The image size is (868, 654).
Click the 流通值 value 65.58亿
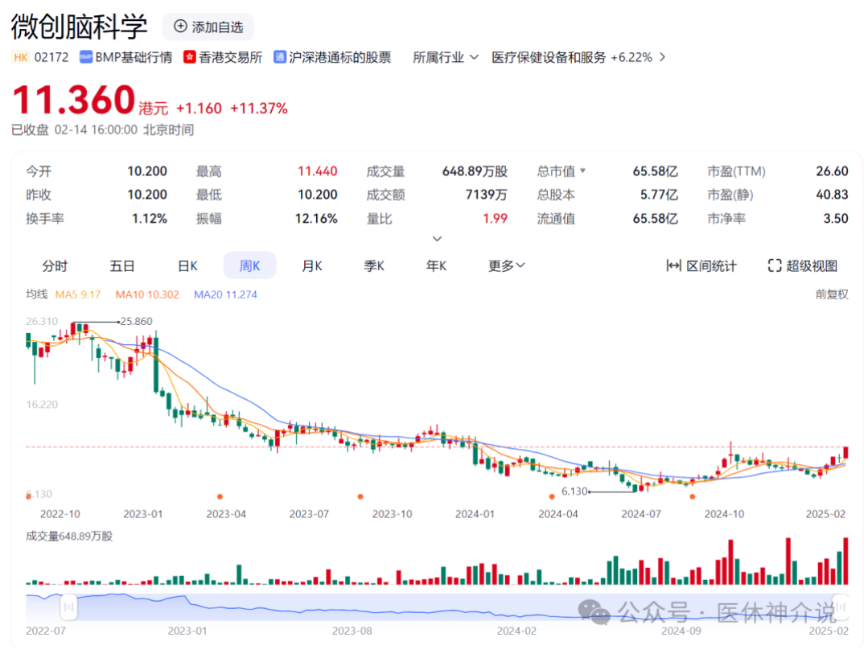point(656,218)
